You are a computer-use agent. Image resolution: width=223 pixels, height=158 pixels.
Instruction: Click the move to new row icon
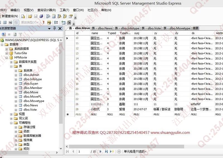point(112,152)
